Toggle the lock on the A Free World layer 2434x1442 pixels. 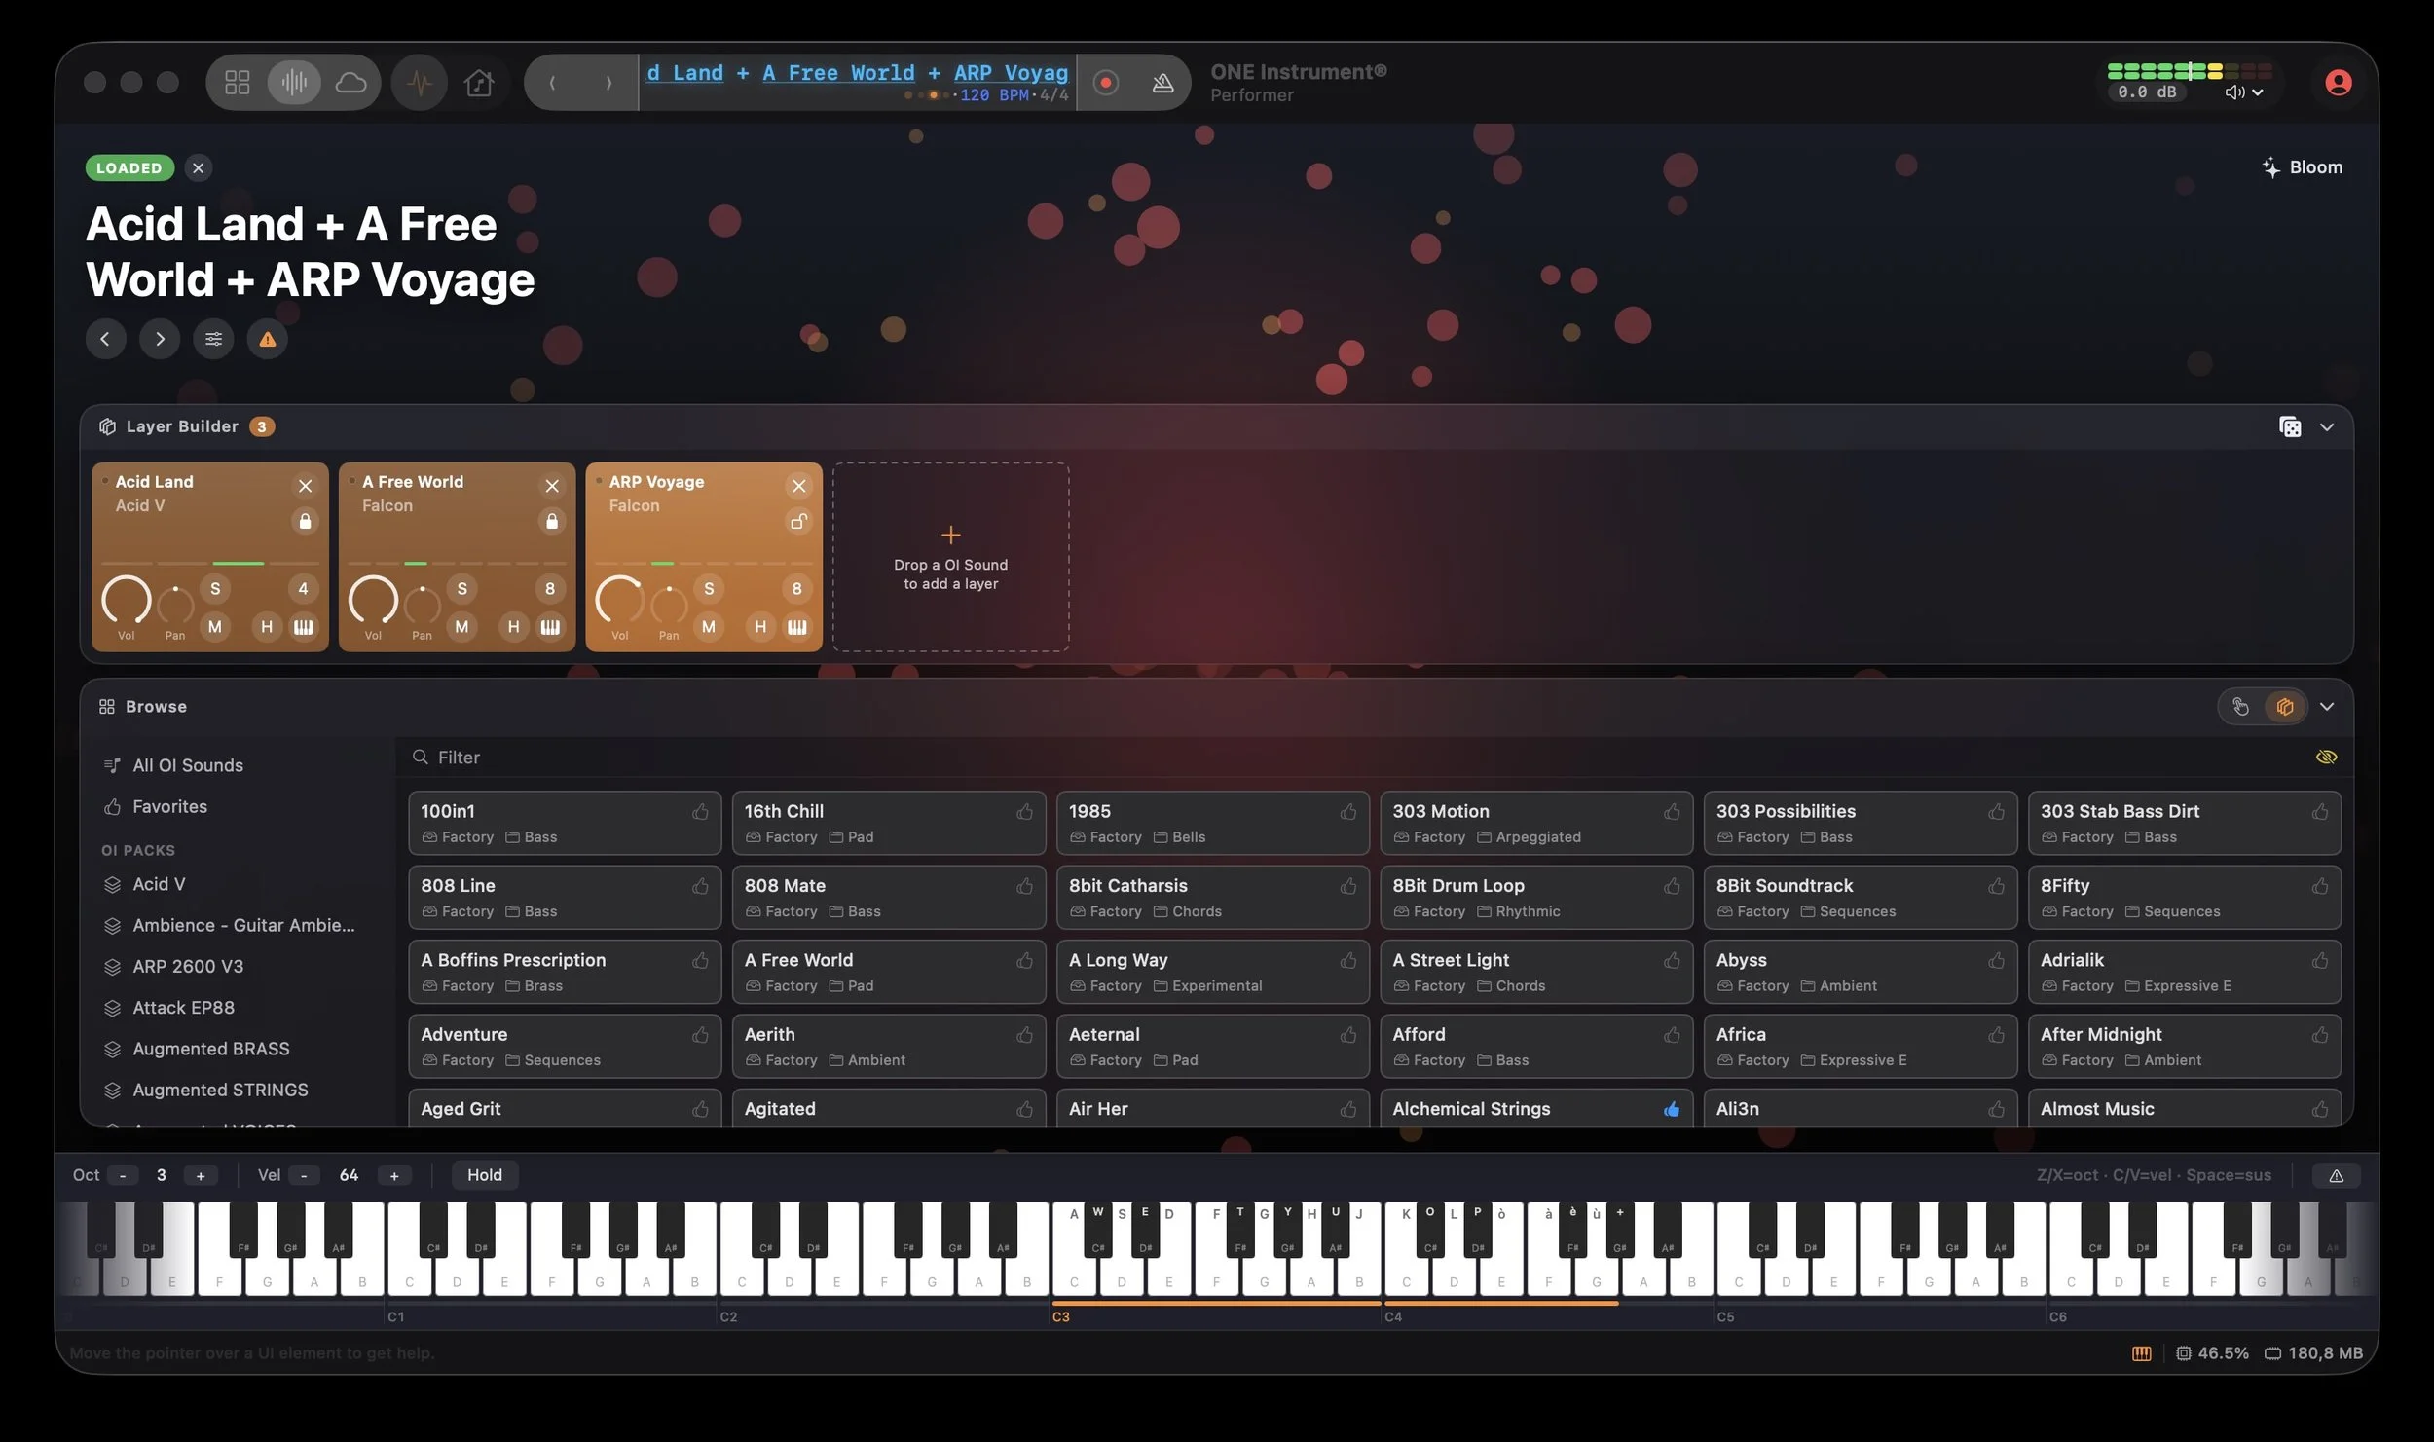click(x=552, y=521)
